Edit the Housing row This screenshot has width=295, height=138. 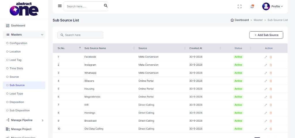point(266,89)
